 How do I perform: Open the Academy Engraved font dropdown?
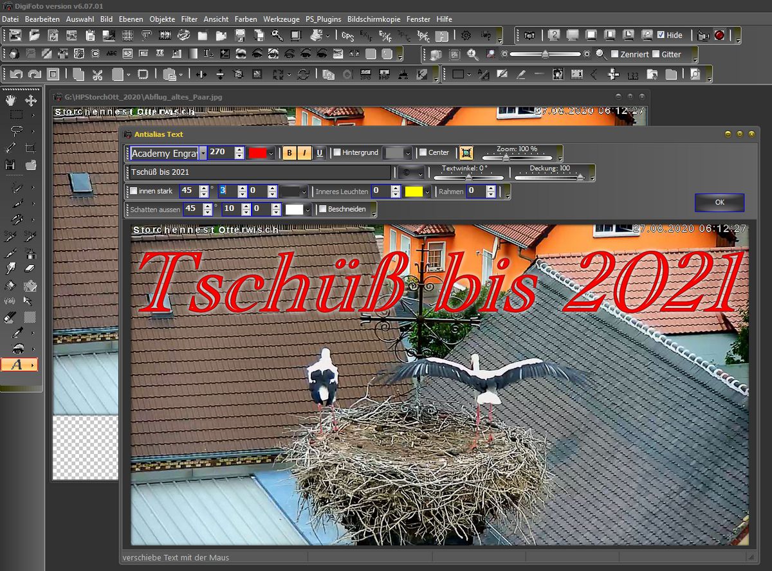click(203, 153)
